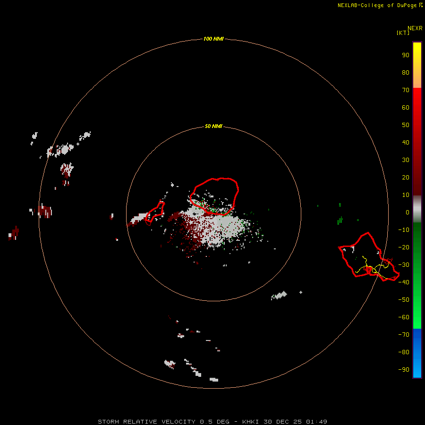Click the 0 value on velocity scale
Image resolution: width=425 pixels, height=425 pixels.
(407, 212)
